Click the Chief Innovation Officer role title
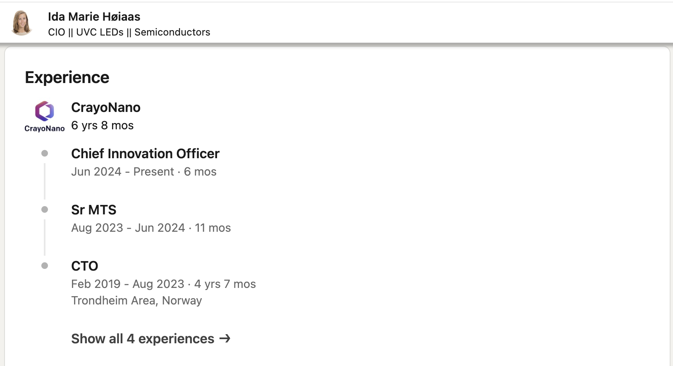The width and height of the screenshot is (673, 366). tap(145, 154)
